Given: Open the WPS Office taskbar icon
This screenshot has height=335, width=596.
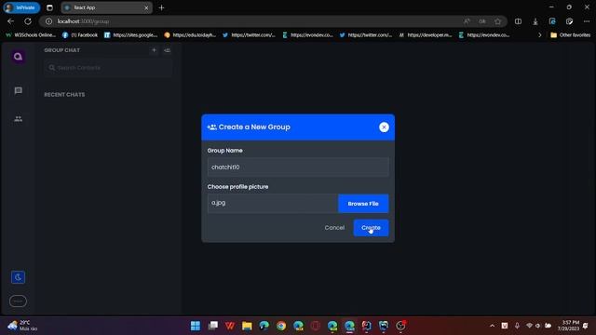Looking at the screenshot, I should (x=230, y=326).
